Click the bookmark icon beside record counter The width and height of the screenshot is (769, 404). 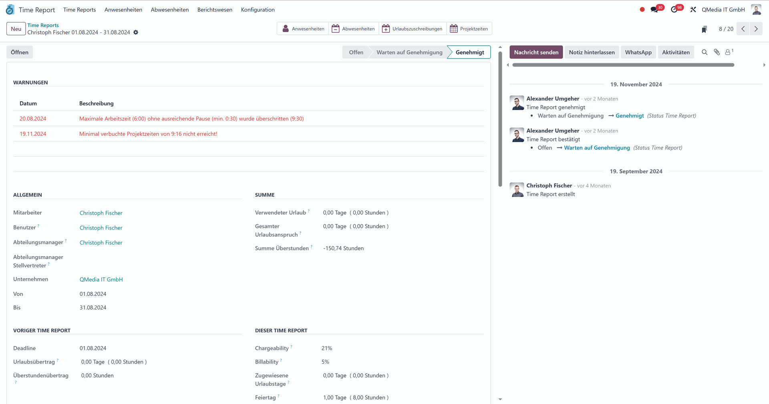(x=704, y=29)
